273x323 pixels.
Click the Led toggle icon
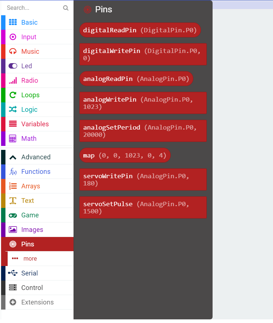tap(13, 66)
